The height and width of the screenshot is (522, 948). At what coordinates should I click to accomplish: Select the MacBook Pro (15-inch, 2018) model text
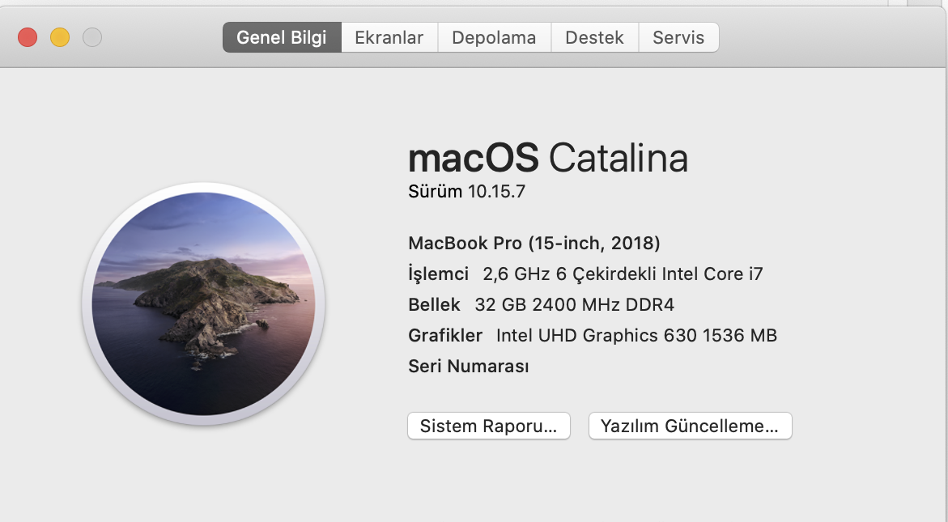(x=534, y=243)
